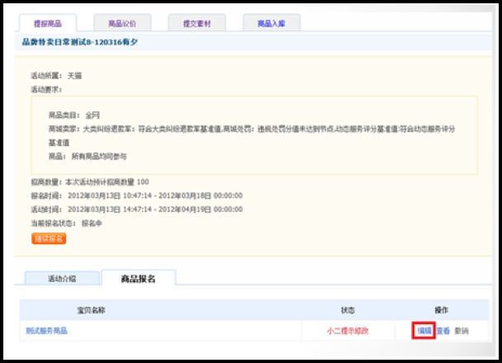The image size is (502, 363).
Task: Go to the 商品入库 tab
Action: coord(272,23)
